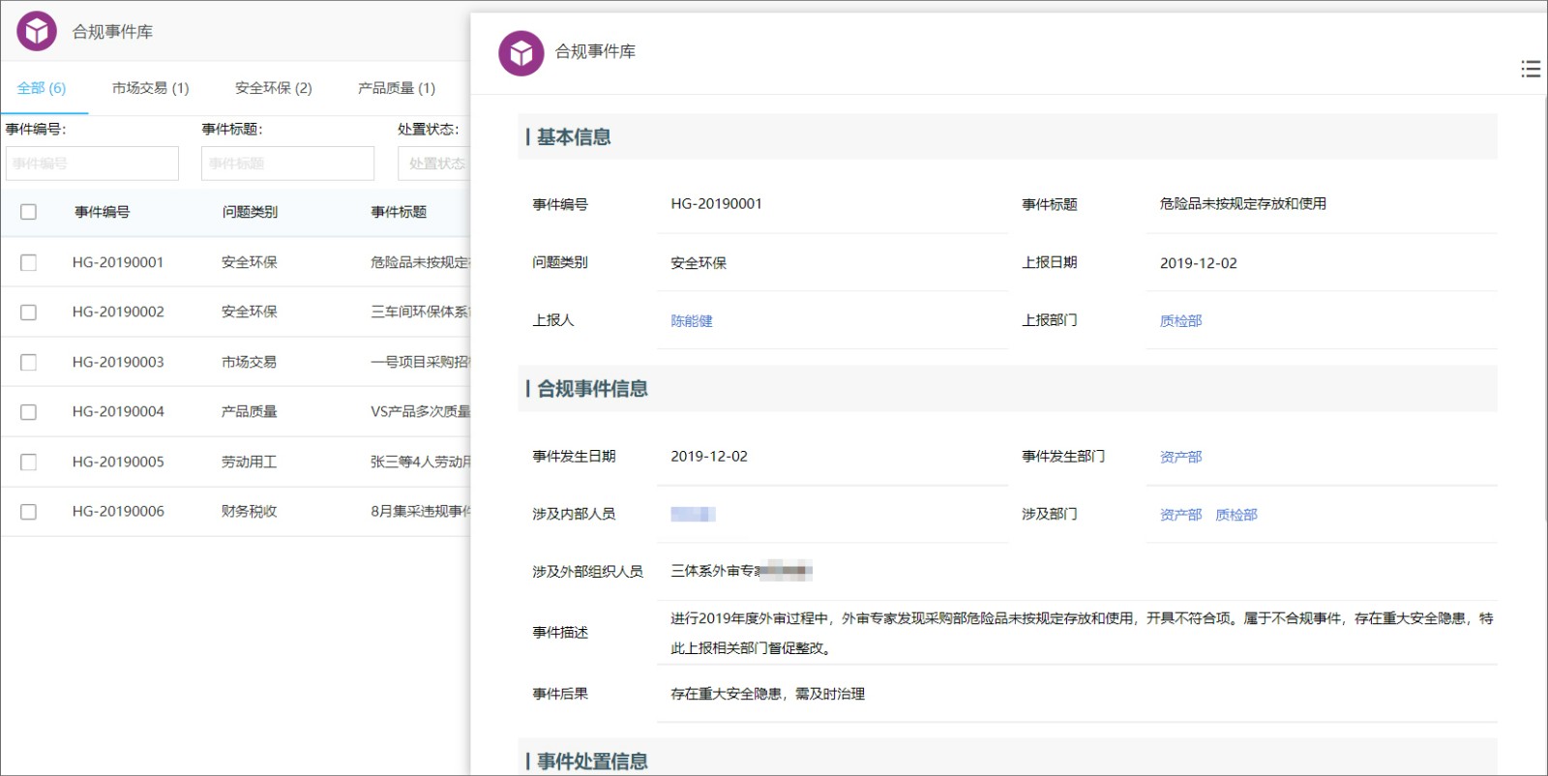The image size is (1548, 776).
Task: Open reporter link 陈能健
Action: pyautogui.click(x=692, y=321)
